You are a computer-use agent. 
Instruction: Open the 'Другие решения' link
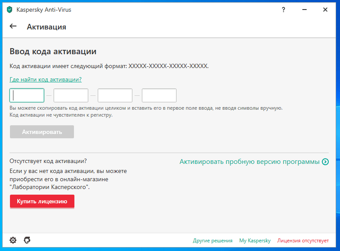point(213,241)
